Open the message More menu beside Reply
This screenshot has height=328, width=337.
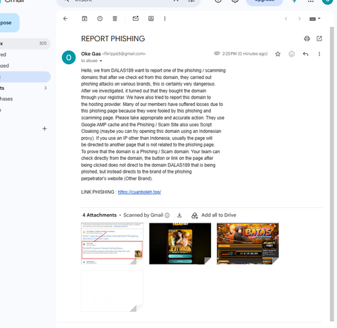319,54
